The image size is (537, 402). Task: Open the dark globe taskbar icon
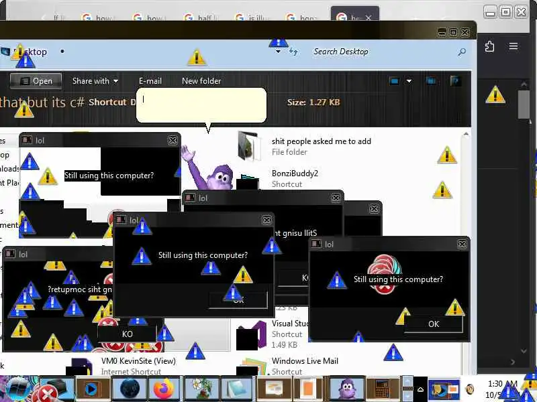click(x=130, y=389)
